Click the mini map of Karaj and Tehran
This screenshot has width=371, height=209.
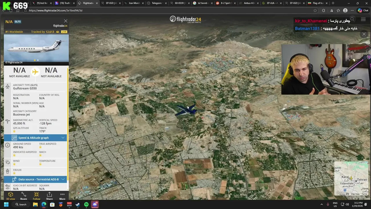(x=351, y=179)
